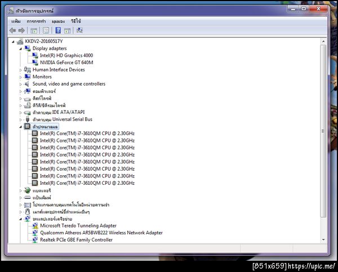Select Intel(R) HD Graphics 4000

pyautogui.click(x=66, y=55)
